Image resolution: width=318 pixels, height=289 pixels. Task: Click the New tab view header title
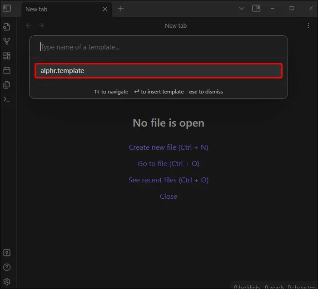(x=176, y=26)
